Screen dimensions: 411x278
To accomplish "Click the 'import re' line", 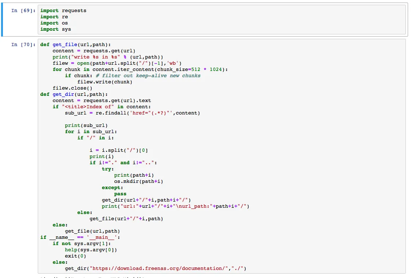I will (x=54, y=17).
